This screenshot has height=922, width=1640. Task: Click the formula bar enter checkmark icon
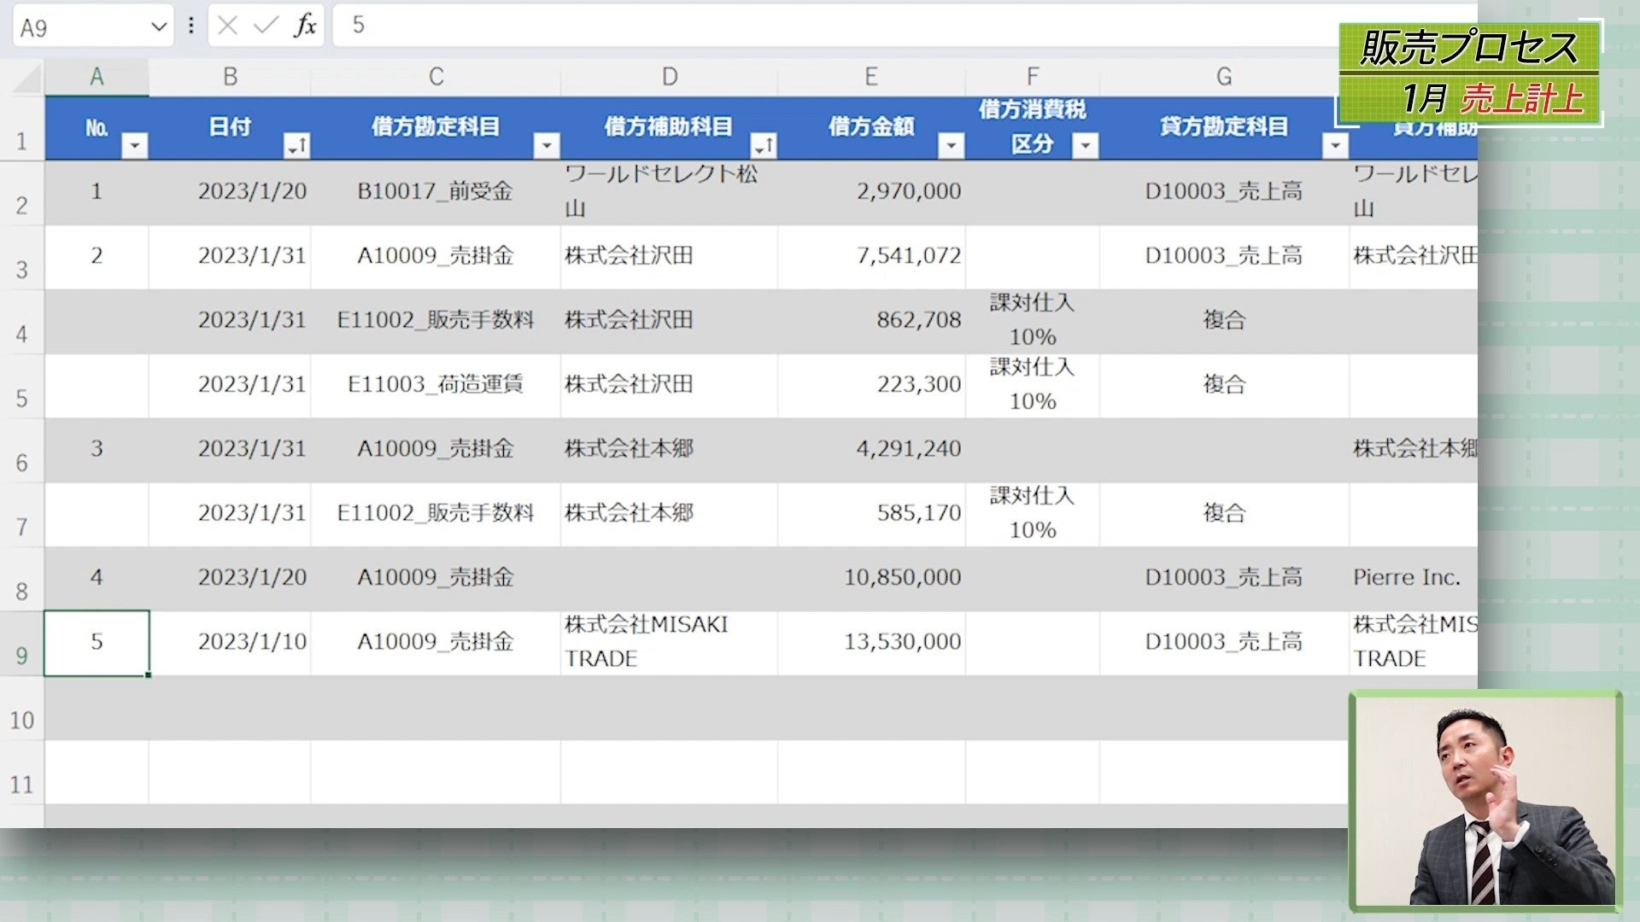pos(266,26)
